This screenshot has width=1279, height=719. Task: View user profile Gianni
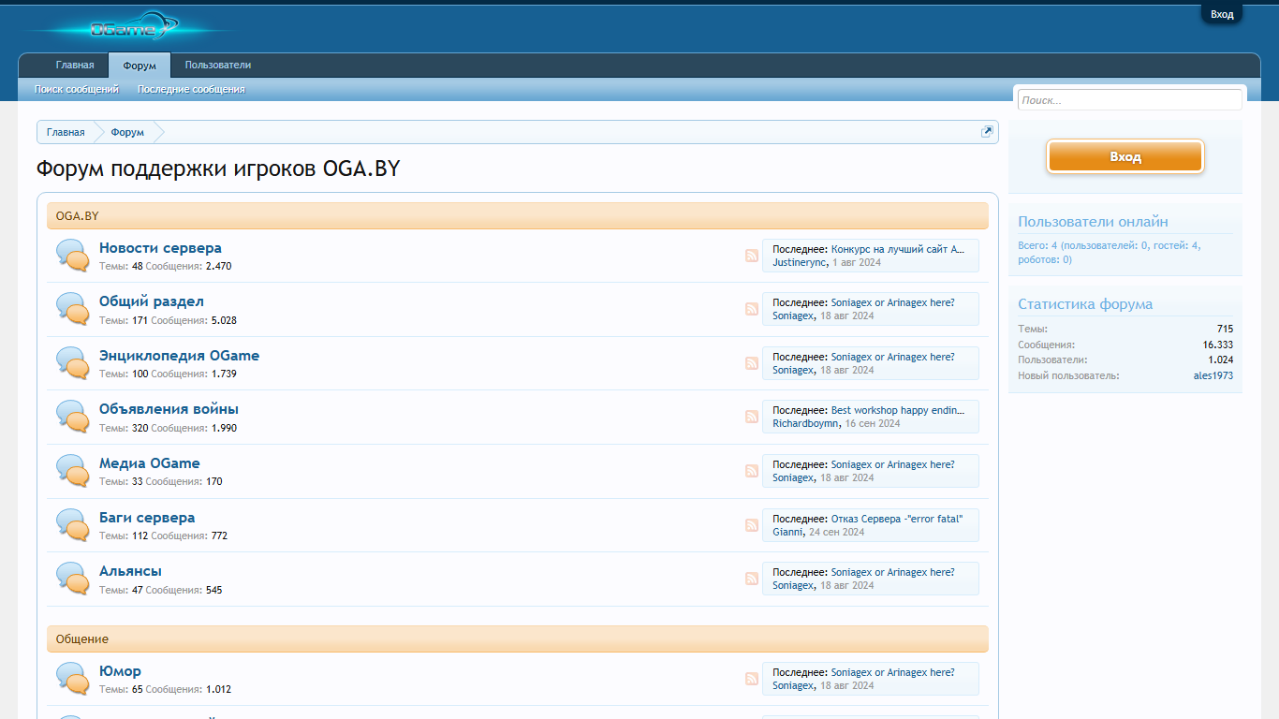(787, 532)
